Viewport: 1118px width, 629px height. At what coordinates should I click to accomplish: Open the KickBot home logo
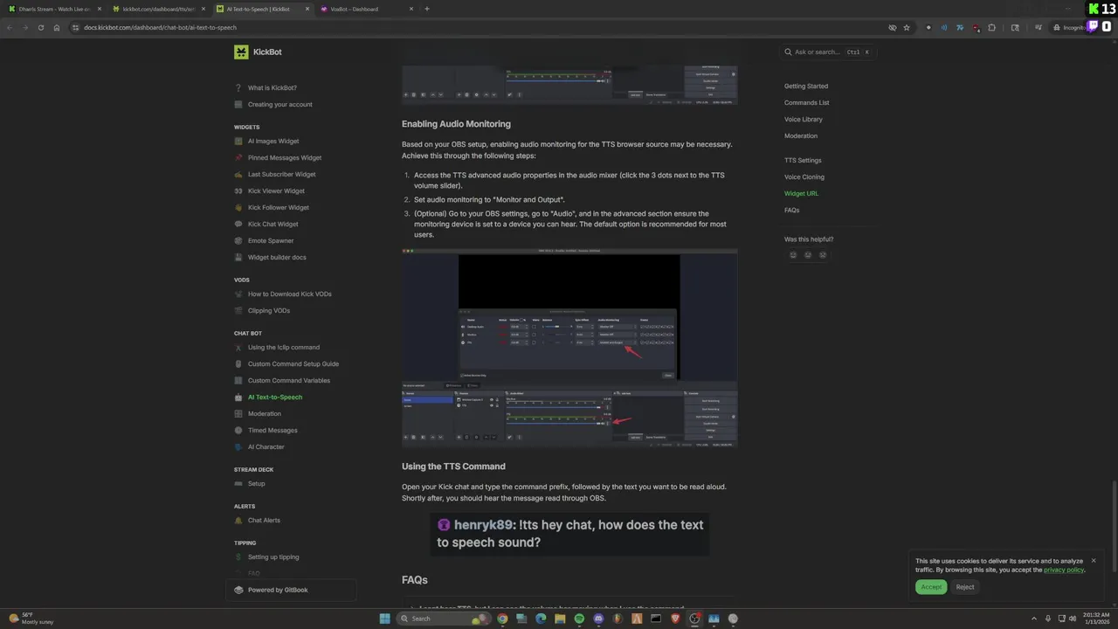(258, 52)
